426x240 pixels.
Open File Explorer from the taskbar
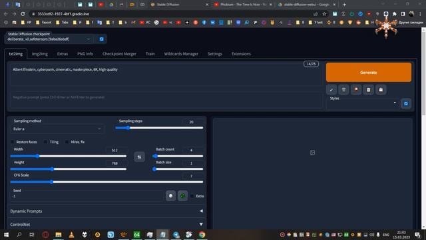[x=59, y=235]
